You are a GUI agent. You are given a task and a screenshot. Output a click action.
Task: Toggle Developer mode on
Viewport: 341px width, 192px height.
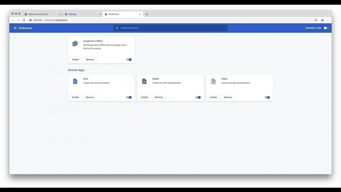click(x=326, y=28)
